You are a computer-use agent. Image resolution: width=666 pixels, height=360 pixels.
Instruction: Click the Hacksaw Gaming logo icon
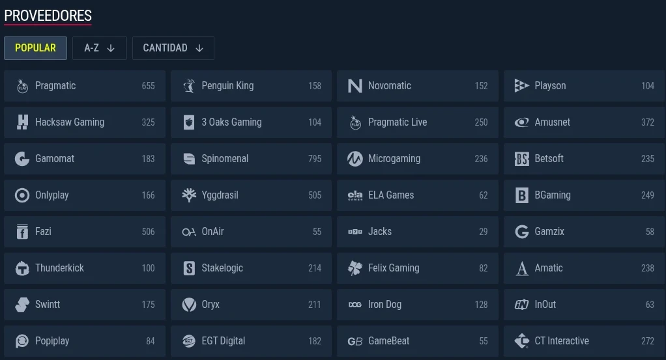[22, 122]
